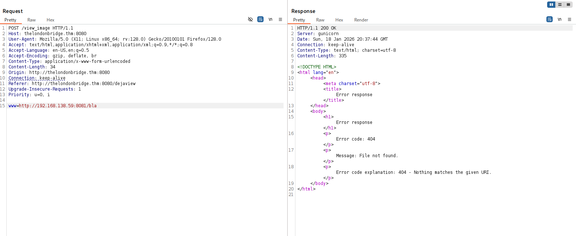Open the Raw tab in the Request panel
Viewport: 576px width, 236px height.
click(31, 20)
